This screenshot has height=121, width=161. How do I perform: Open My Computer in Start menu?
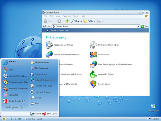click(39, 68)
